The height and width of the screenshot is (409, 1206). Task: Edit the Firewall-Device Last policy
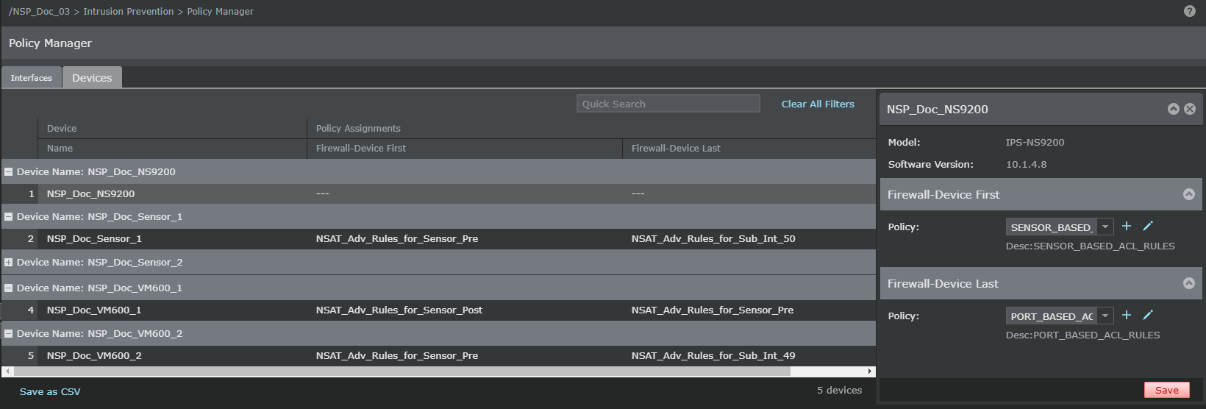pos(1148,315)
